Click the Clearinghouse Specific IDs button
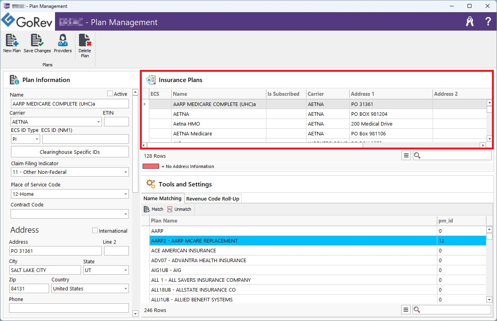This screenshot has height=321, width=497. point(70,152)
